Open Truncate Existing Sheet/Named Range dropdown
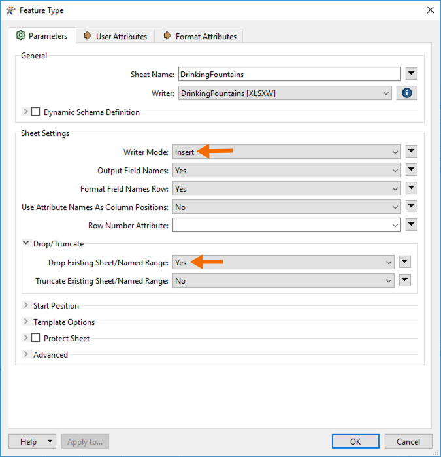The image size is (441, 457). pyautogui.click(x=284, y=280)
